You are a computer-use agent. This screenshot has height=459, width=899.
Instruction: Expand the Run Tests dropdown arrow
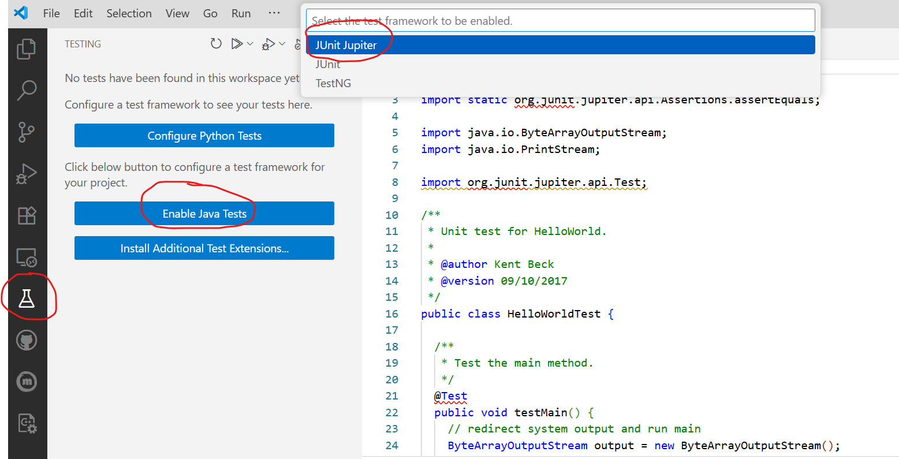[x=250, y=44]
